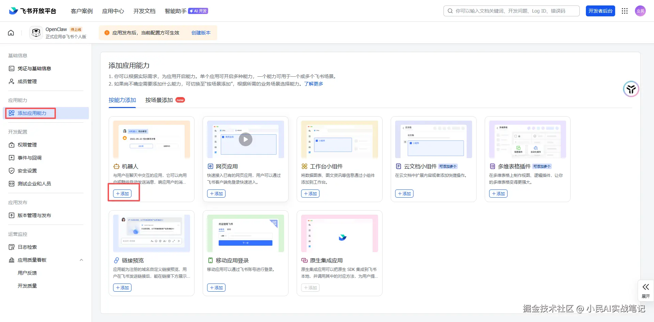
Task: Open the apps grid launcher icon
Action: [x=624, y=11]
